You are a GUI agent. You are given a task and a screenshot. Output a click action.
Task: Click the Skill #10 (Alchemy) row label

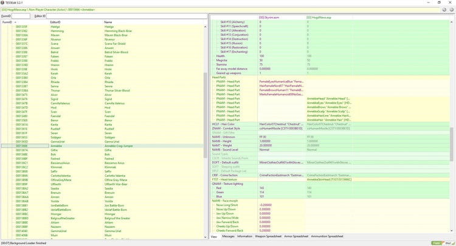click(232, 22)
